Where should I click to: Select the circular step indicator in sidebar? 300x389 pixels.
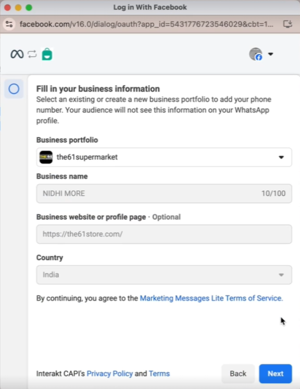[14, 89]
